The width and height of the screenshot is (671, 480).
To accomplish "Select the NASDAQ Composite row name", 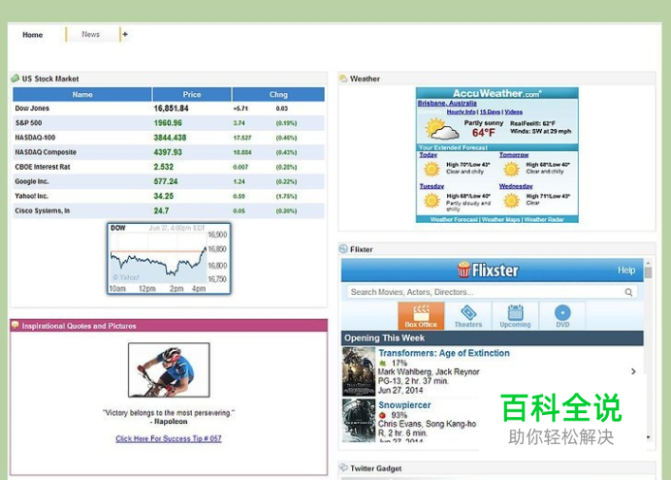I will (x=46, y=152).
